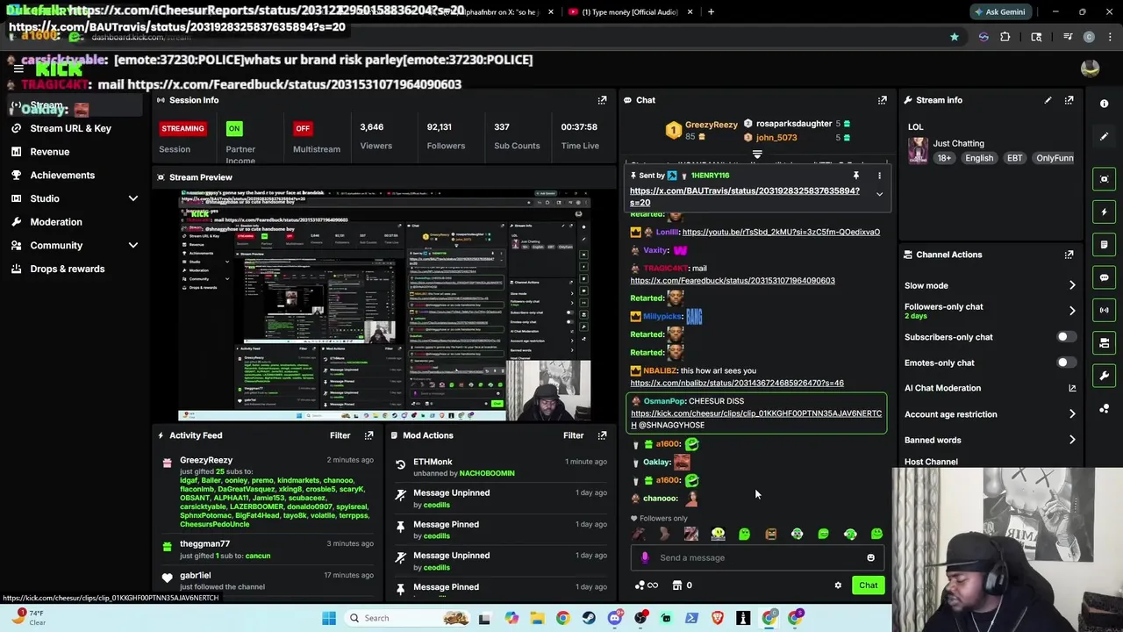Screen dimensions: 1123x632
Task: Open Drops & rewards in sidebar
Action: point(67,269)
